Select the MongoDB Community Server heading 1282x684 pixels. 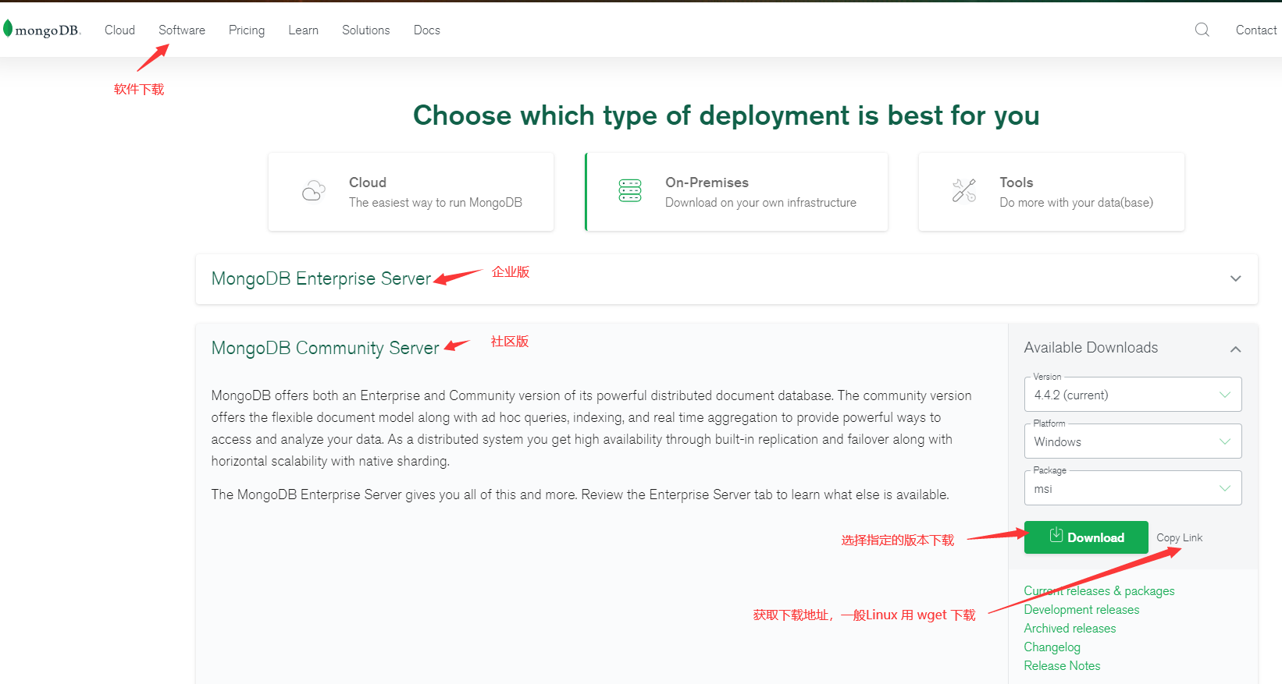click(x=325, y=348)
